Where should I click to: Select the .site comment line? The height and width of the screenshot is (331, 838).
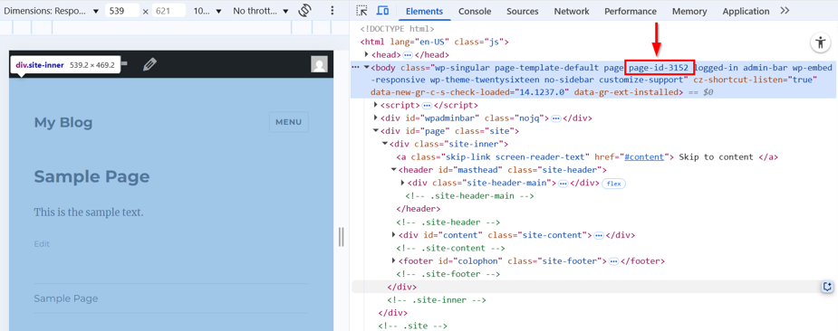[x=412, y=326]
